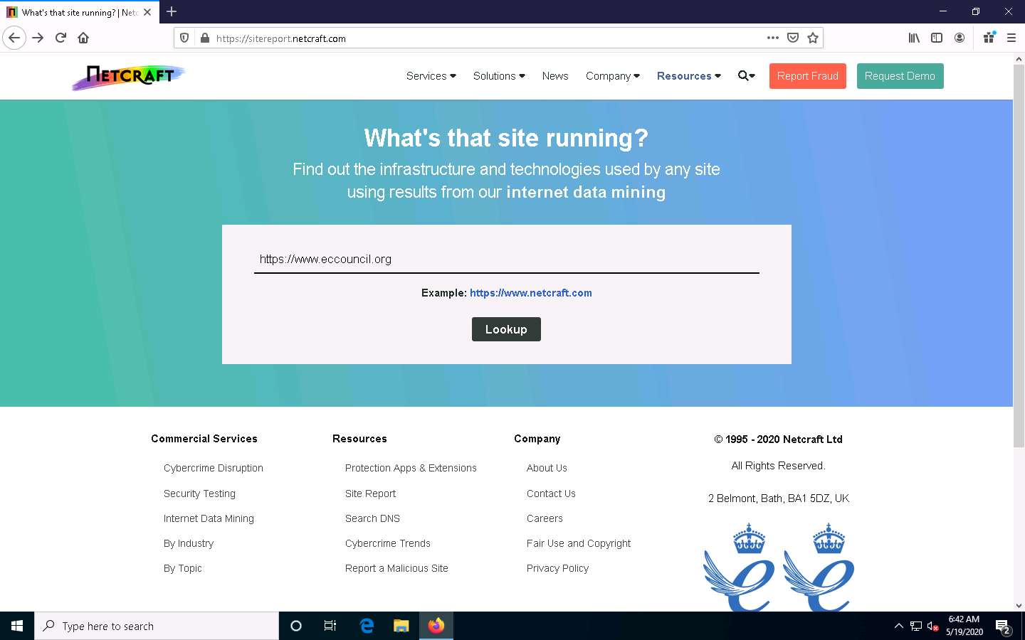Open the Firefox hamburger menu

tap(1011, 38)
